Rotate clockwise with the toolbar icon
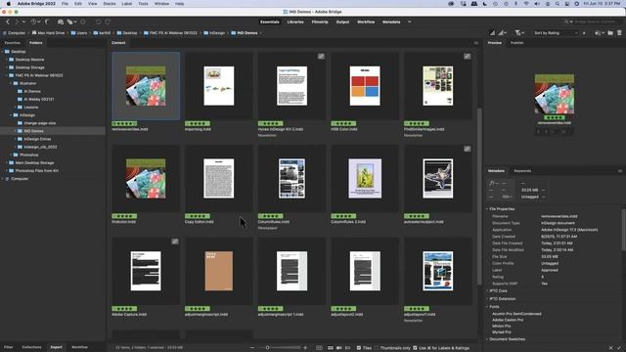This screenshot has height=352, width=626. click(108, 22)
